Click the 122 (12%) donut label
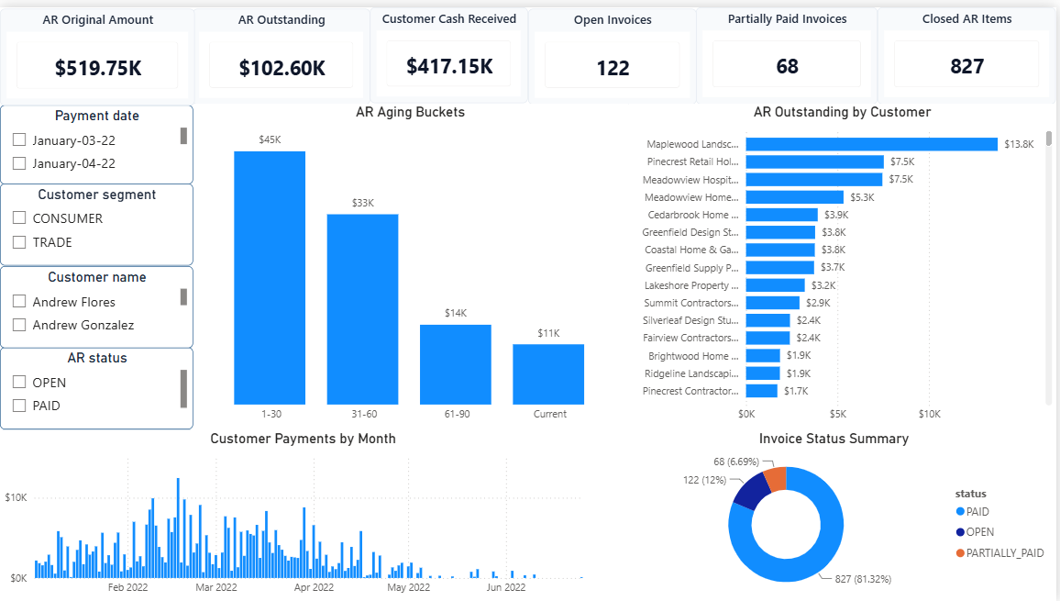 click(x=704, y=480)
